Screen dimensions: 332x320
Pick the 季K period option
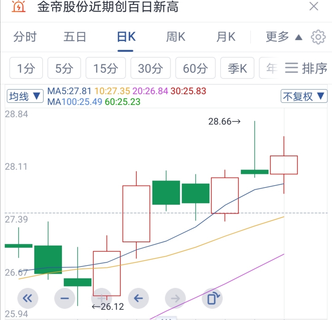pos(237,68)
